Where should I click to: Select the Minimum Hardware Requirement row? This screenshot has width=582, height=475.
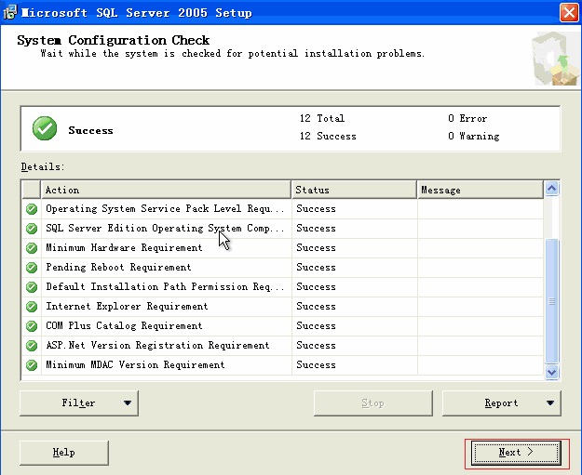coord(282,248)
